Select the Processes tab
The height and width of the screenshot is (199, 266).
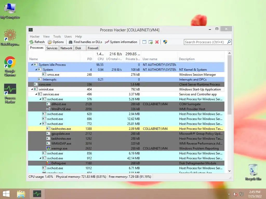tap(37, 48)
